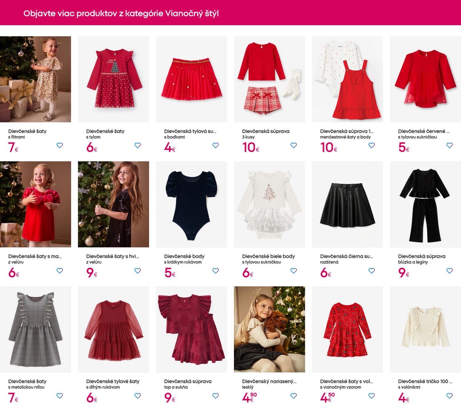461x409 pixels.
Task: Open the red dress with Christmas tree photo
Action: 113,79
